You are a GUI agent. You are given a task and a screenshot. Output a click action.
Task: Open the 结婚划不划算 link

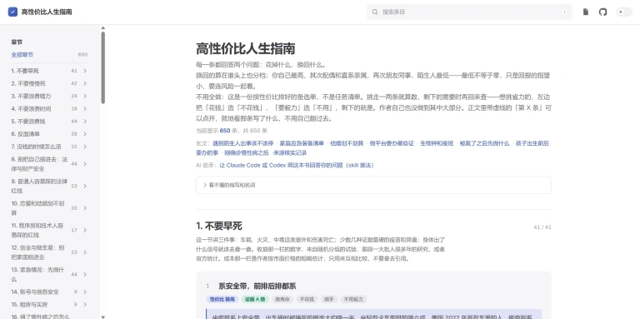[347, 143]
